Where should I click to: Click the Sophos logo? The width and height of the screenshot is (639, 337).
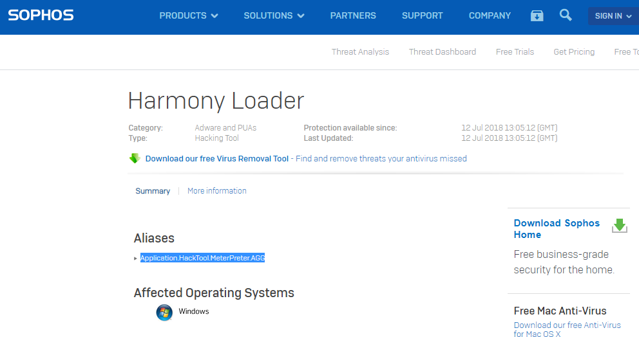[41, 15]
